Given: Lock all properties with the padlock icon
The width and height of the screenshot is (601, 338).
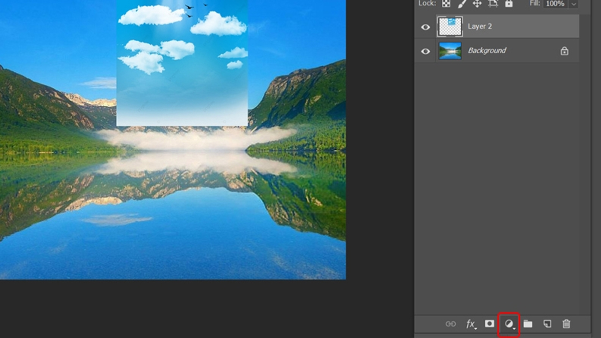Looking at the screenshot, I should pyautogui.click(x=509, y=4).
